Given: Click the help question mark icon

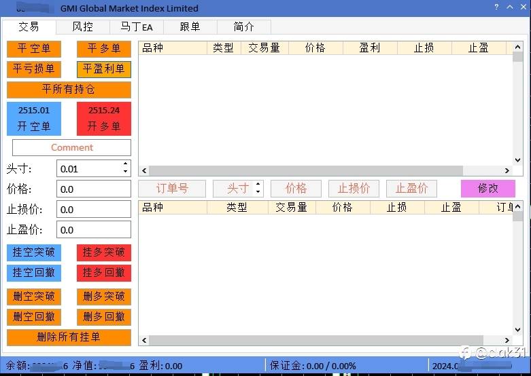Looking at the screenshot, I should 496,7.
